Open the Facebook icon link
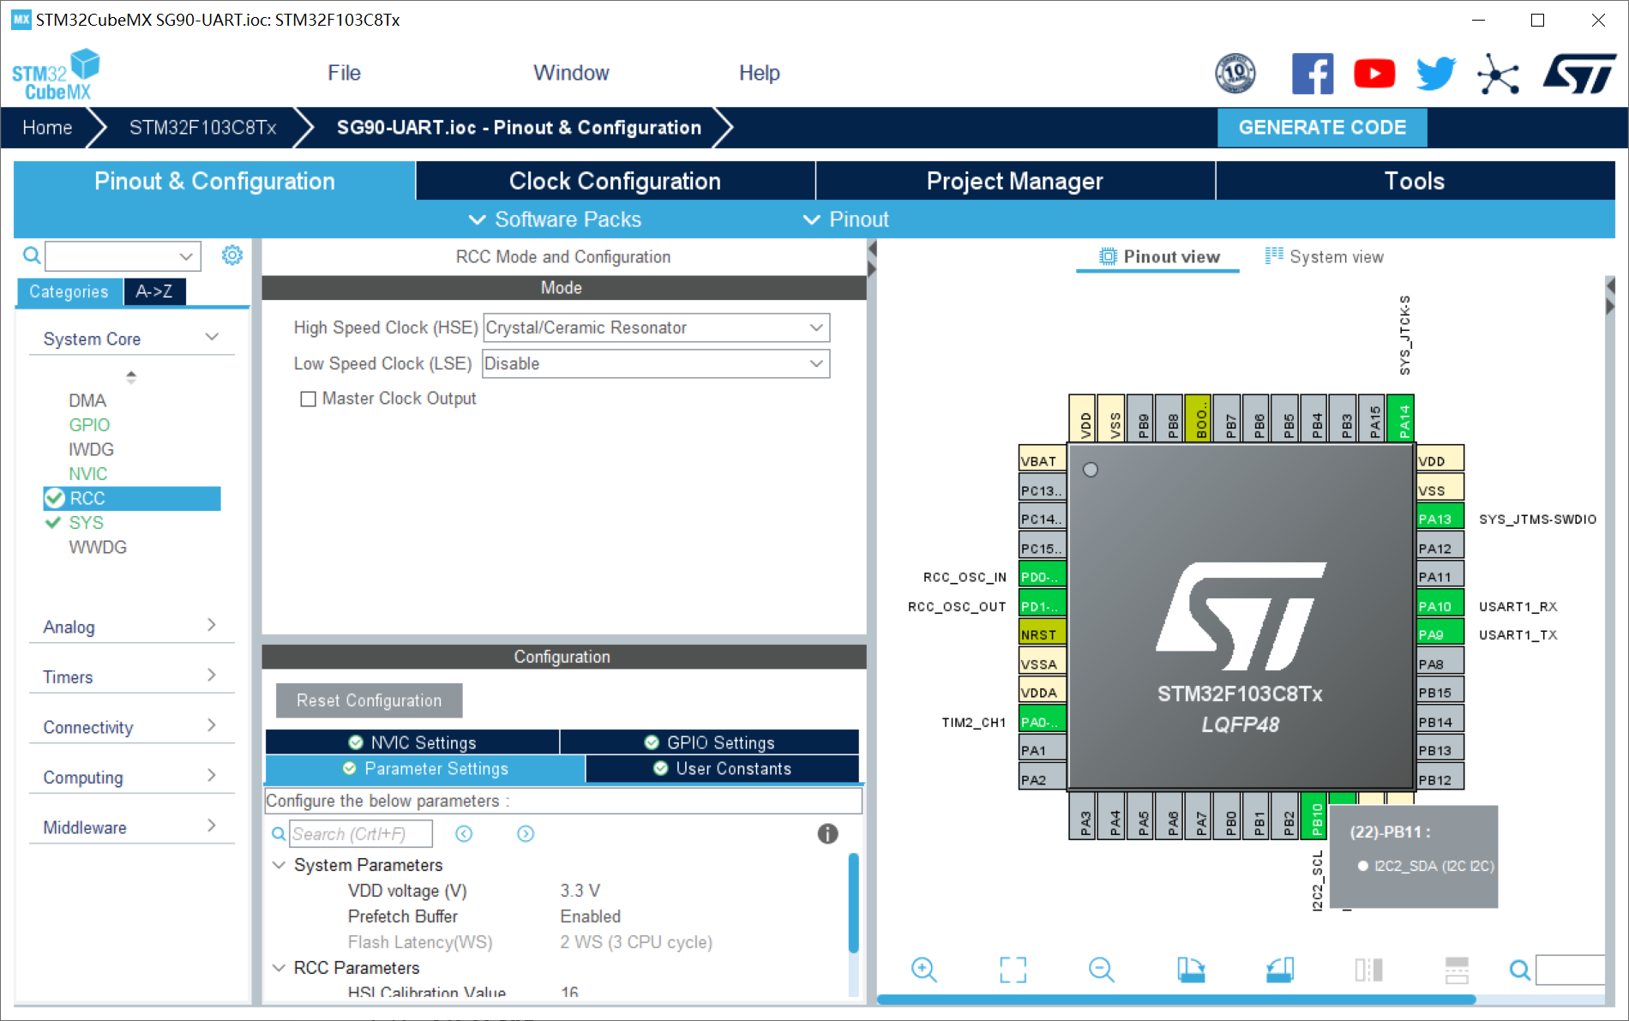 click(x=1312, y=74)
